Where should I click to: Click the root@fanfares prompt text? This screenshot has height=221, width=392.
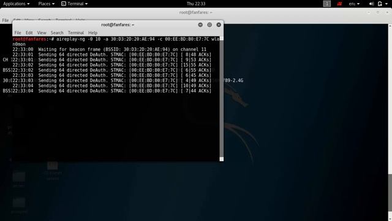pyautogui.click(x=29, y=39)
